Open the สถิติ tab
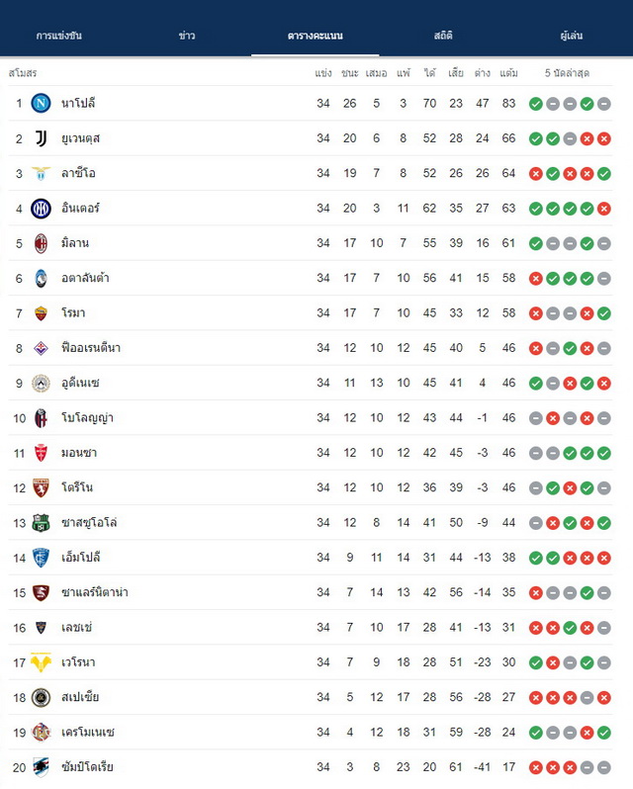The image size is (633, 789). pyautogui.click(x=443, y=36)
